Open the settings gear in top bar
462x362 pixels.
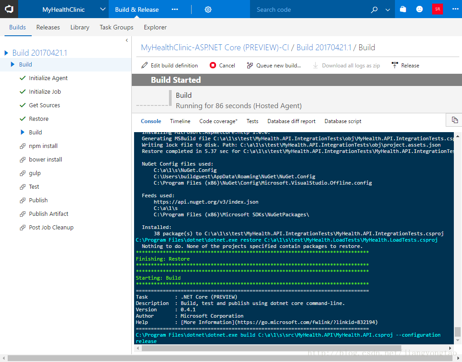click(208, 10)
